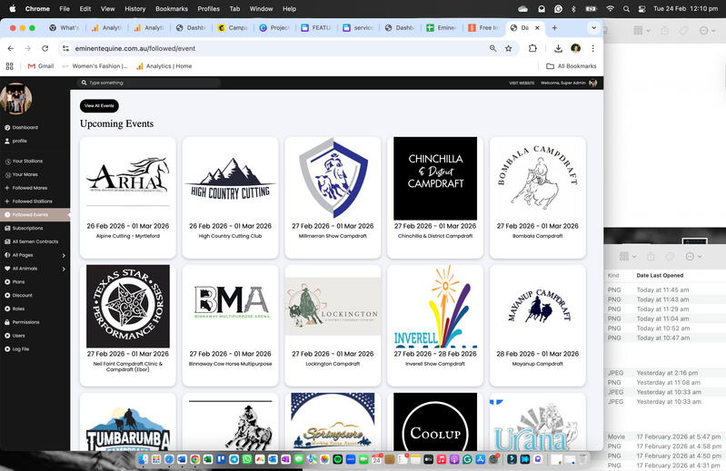
Task: Open Gmail bookmark
Action: tap(41, 66)
